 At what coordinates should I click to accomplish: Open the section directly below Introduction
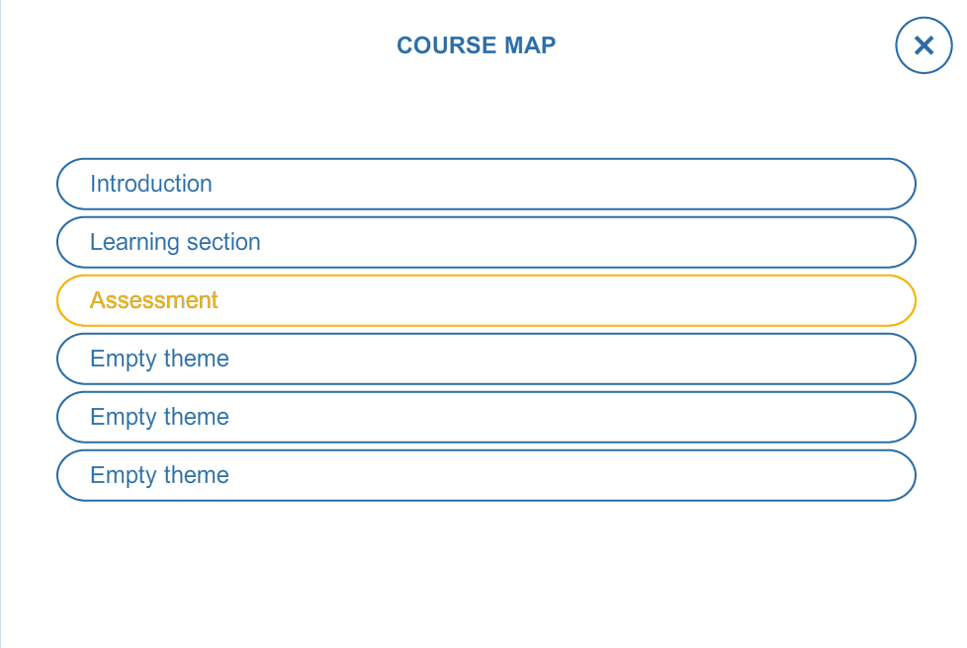click(485, 242)
